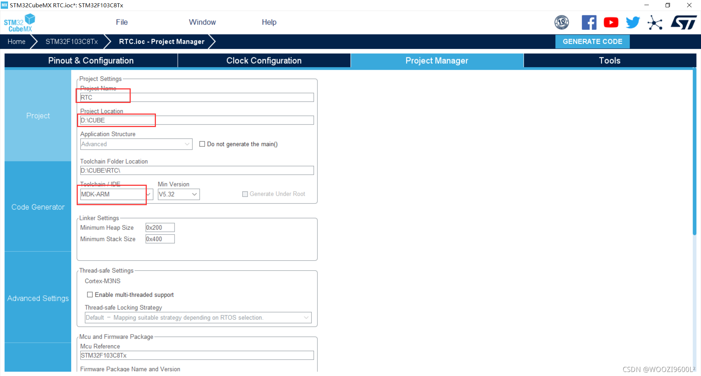Expand the Application Structure dropdown

click(136, 144)
